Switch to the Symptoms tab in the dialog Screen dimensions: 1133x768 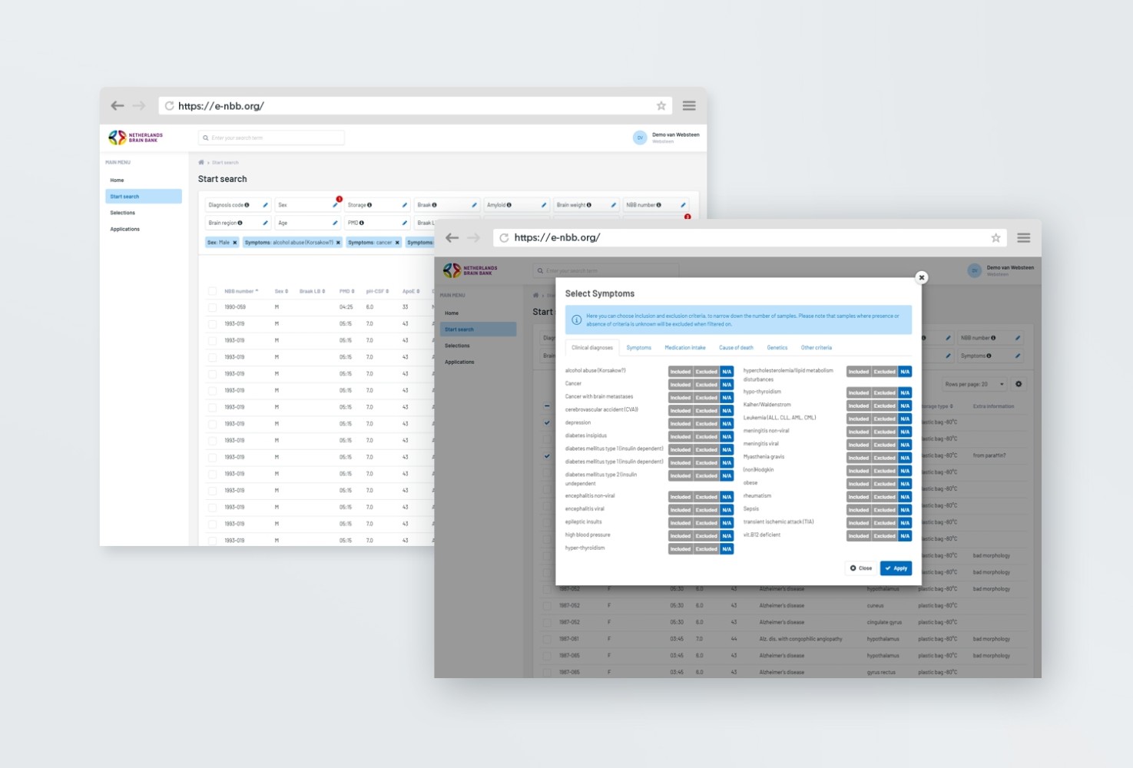638,348
